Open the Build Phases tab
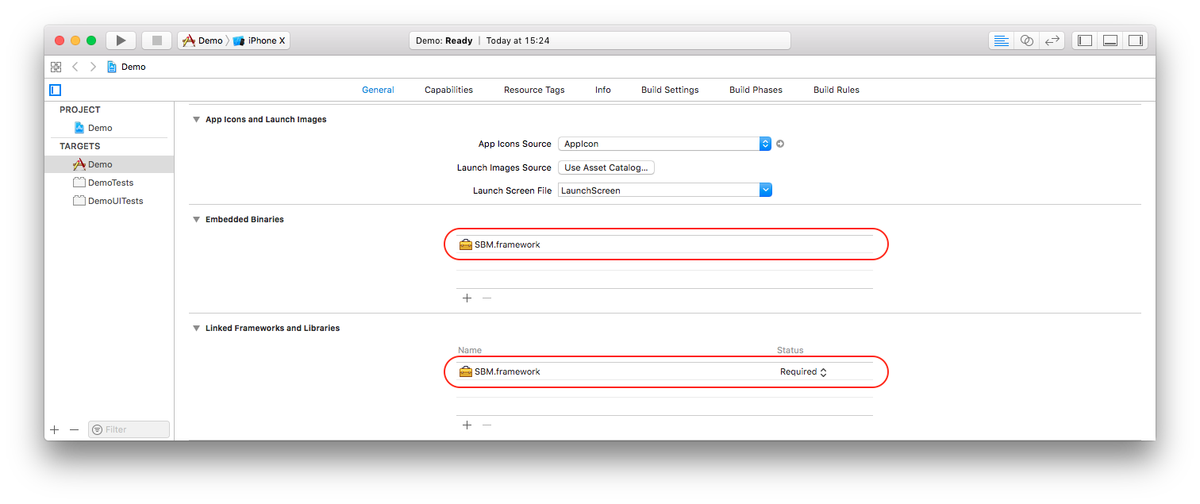The width and height of the screenshot is (1200, 504). [756, 90]
